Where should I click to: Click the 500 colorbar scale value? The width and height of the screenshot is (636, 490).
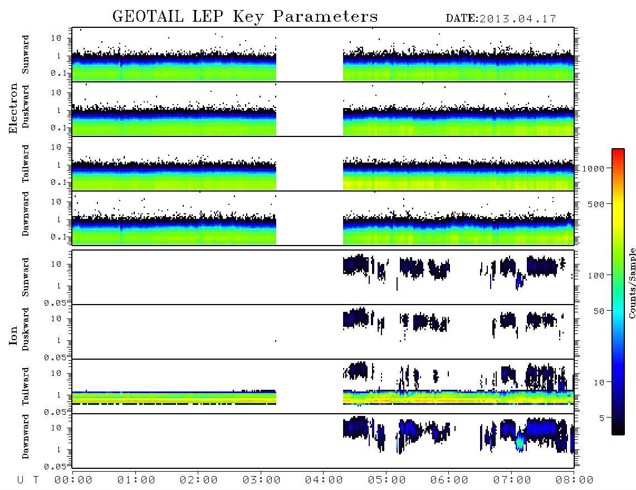coord(596,204)
